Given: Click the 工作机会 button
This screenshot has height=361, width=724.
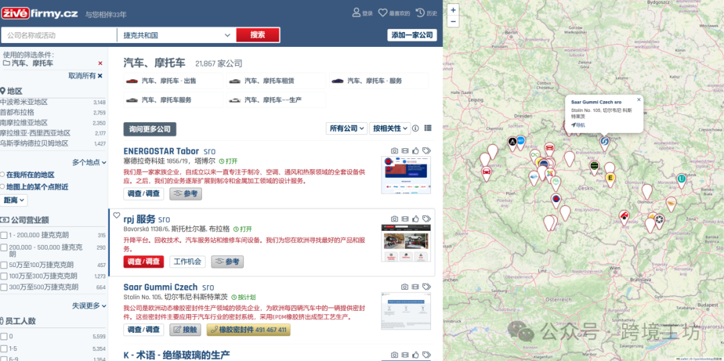Looking at the screenshot, I should tap(188, 262).
